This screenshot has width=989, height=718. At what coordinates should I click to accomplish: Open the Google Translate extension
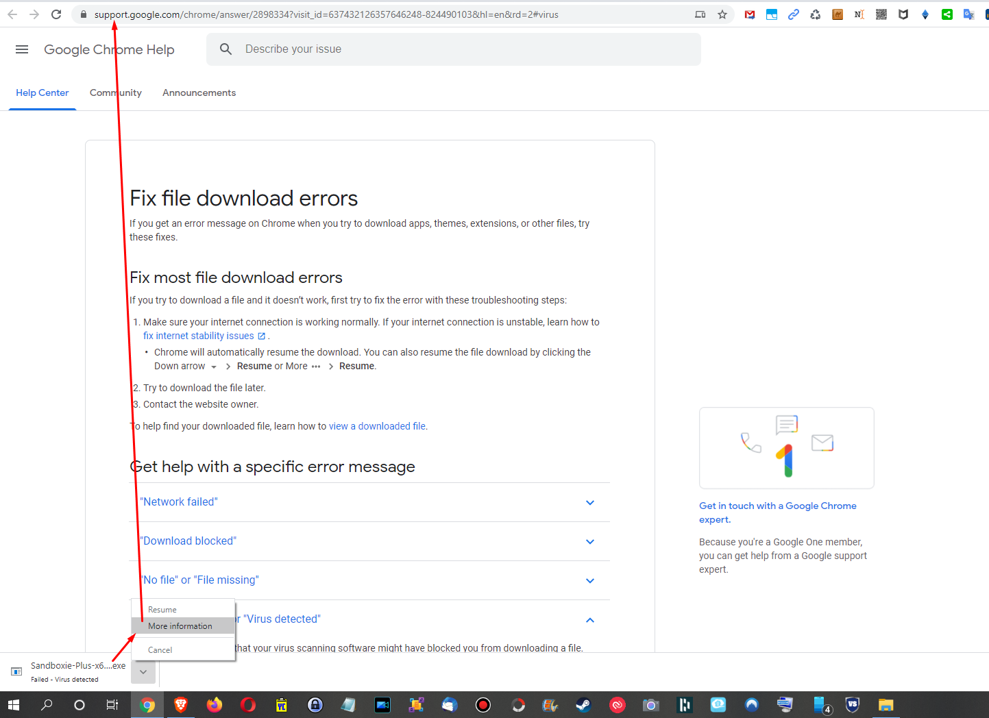pyautogui.click(x=968, y=14)
